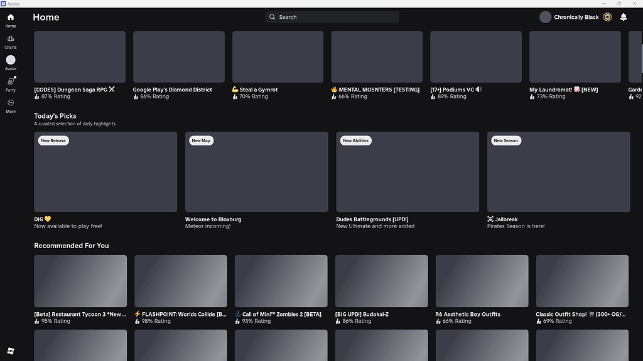643x361 pixels.
Task: Open FLASHPOINT: Worlds Collide from recommendations
Action: coord(180,281)
